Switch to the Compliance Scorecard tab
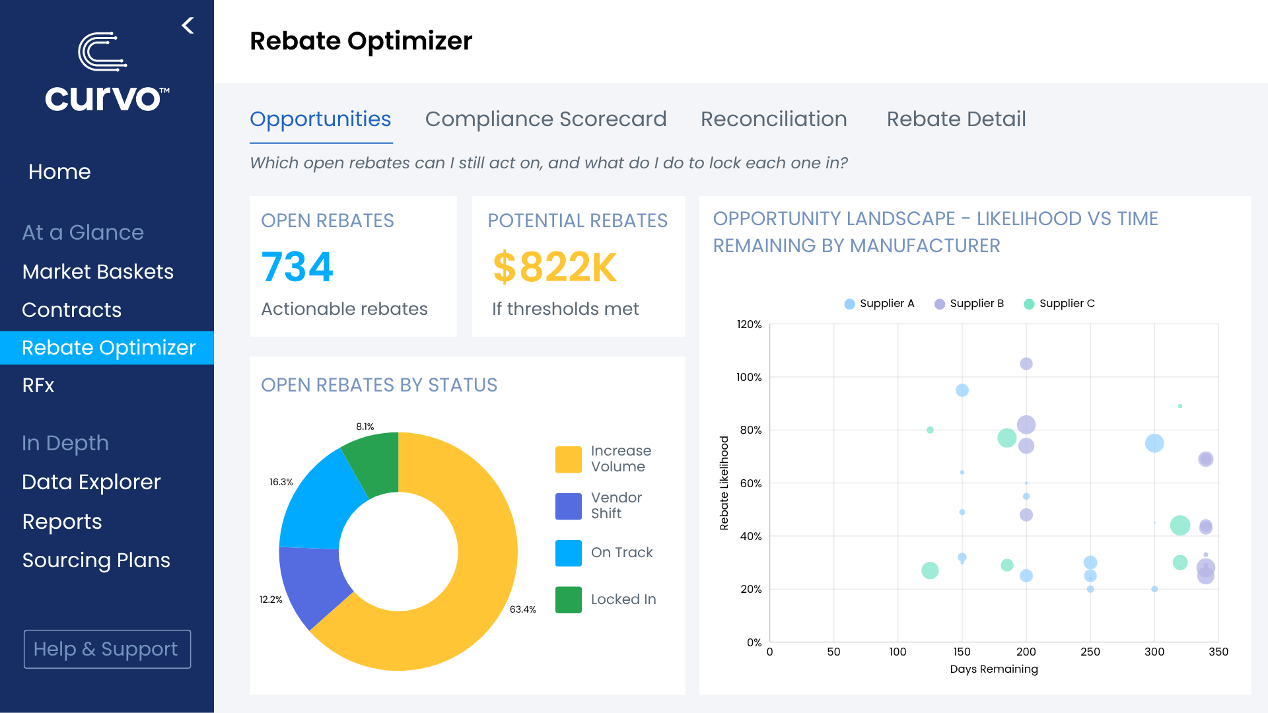This screenshot has height=713, width=1268. (546, 119)
